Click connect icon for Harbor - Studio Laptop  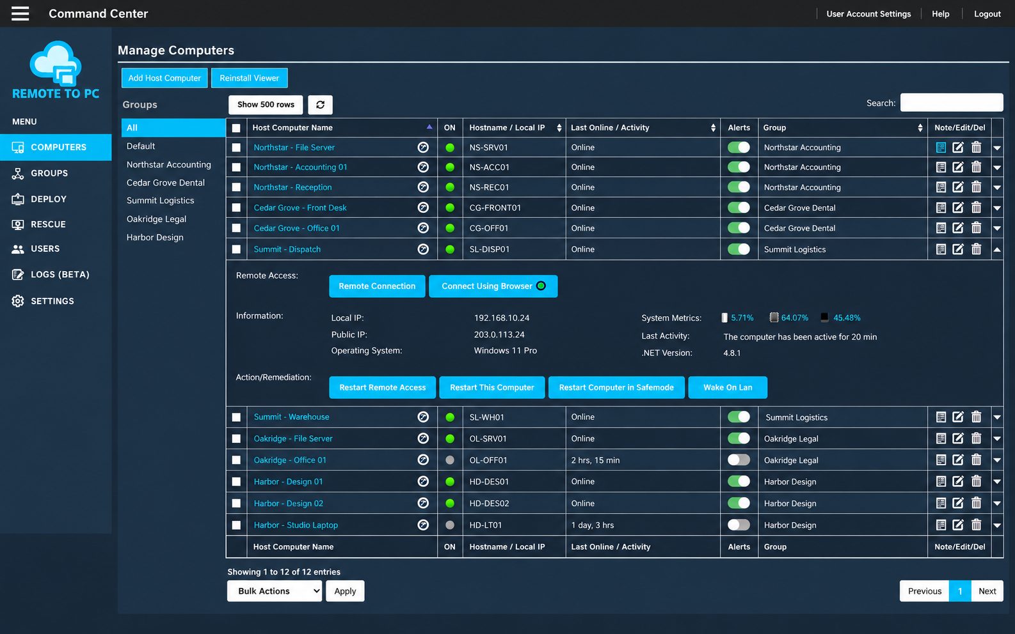click(423, 525)
